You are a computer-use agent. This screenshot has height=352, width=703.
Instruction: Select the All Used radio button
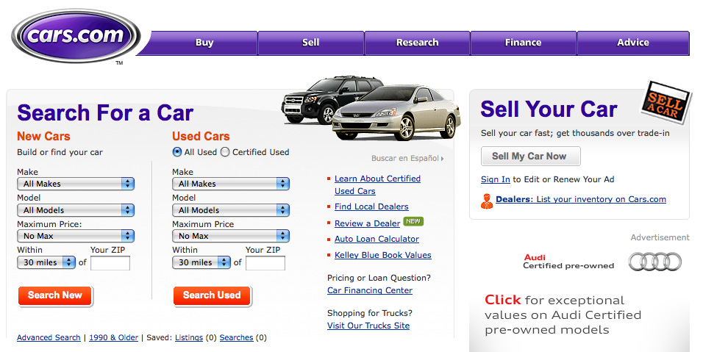tap(177, 152)
